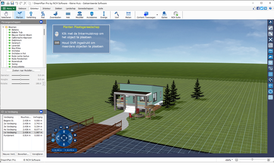Expand Content Toevoegen dropdown arrow
The height and width of the screenshot is (166, 274).
[157, 15]
